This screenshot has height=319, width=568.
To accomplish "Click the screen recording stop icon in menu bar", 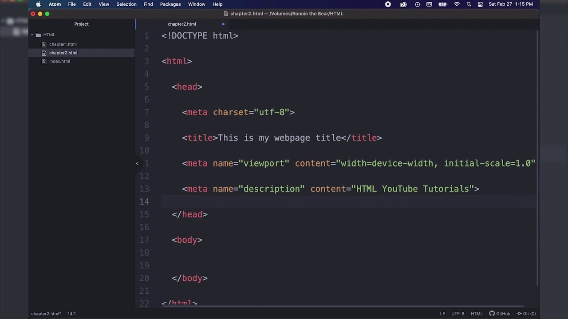I will pyautogui.click(x=388, y=4).
